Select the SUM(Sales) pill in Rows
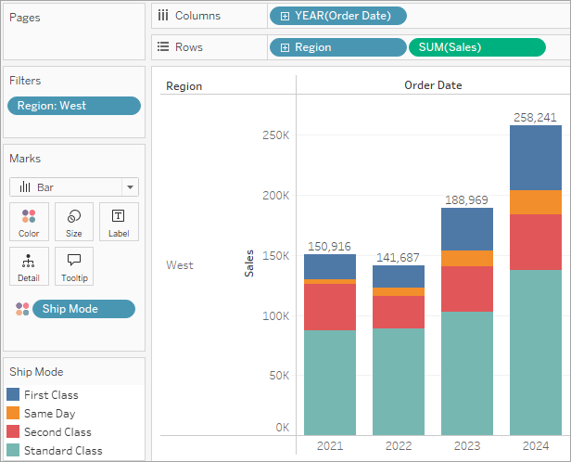 tap(477, 47)
